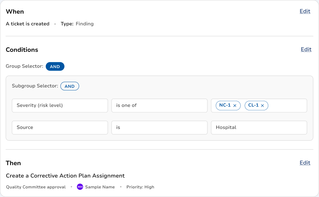
Task: Edit the When trigger section
Action: click(305, 11)
